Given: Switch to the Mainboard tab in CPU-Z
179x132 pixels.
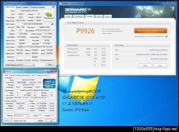Looking at the screenshot, I should pyautogui.click(x=20, y=75).
